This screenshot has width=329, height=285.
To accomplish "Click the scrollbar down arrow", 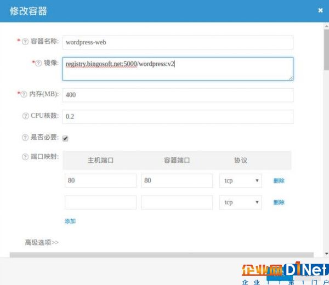I will tap(326, 254).
